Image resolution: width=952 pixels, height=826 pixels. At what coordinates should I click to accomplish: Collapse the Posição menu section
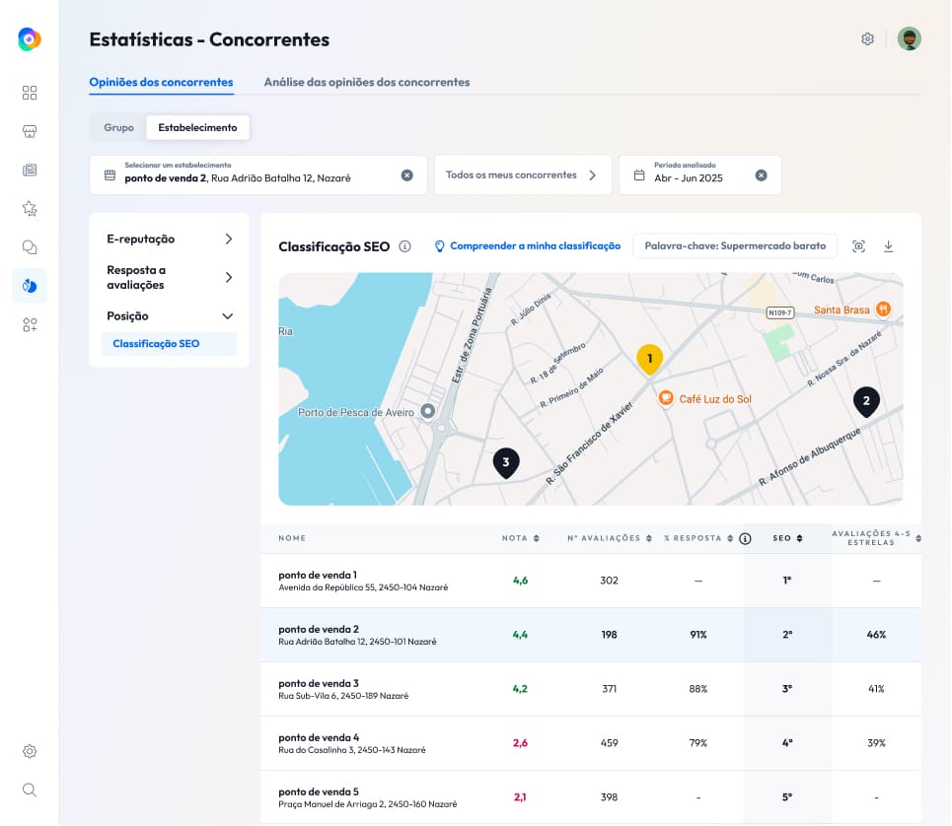169,316
